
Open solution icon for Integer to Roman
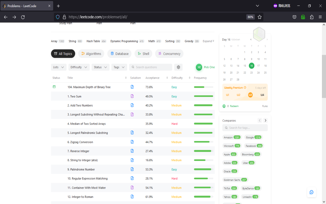[132, 197]
